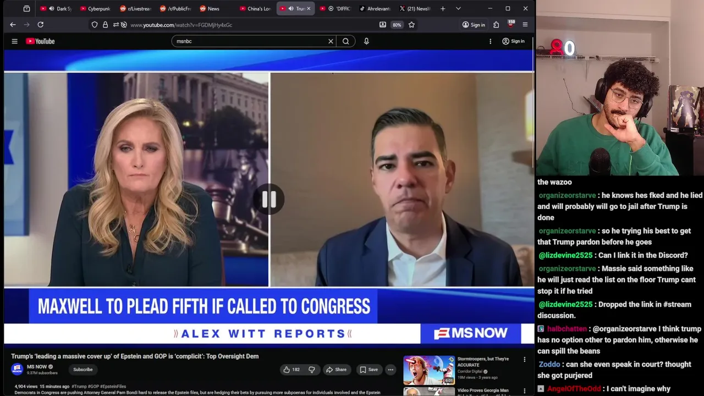
Task: Open the MS NOW channel avatar
Action: coord(17,370)
